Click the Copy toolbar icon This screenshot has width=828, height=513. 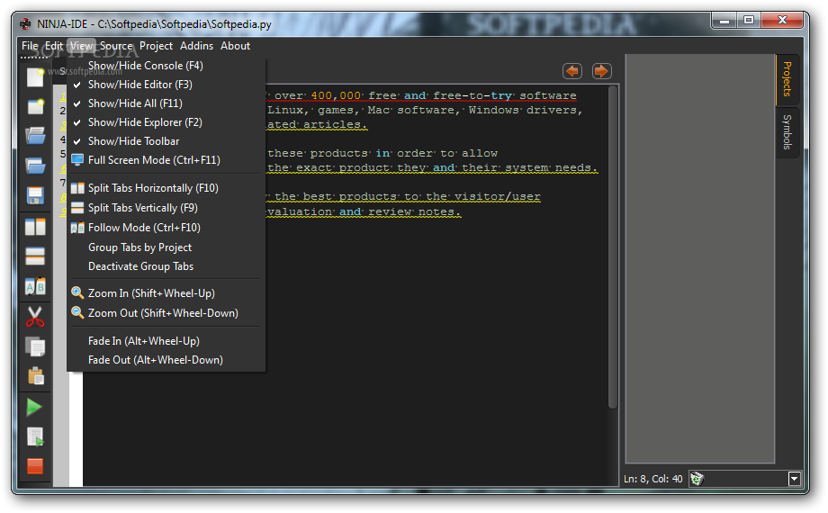[35, 346]
